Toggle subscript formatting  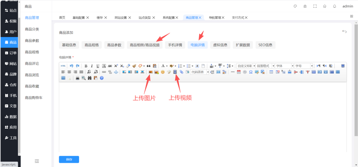point(122,66)
